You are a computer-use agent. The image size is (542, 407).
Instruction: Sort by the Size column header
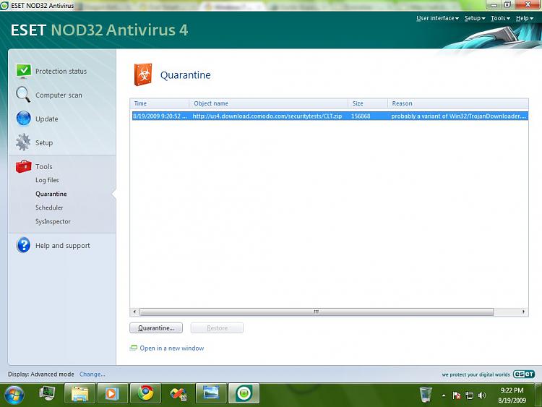368,103
